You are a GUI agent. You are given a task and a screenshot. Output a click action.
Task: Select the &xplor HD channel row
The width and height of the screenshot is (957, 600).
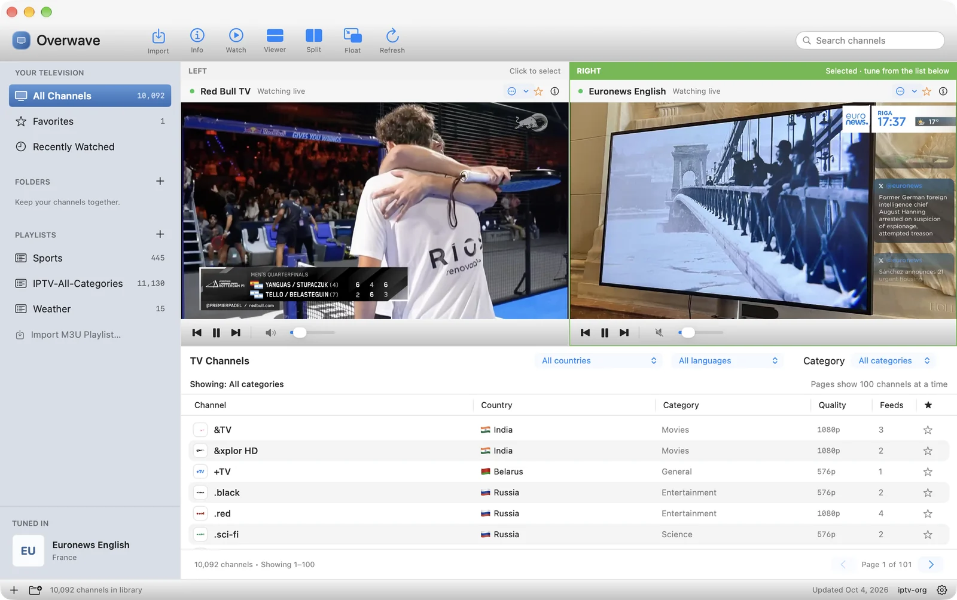click(x=569, y=451)
